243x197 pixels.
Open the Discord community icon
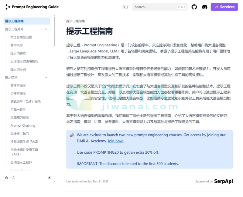205,7
